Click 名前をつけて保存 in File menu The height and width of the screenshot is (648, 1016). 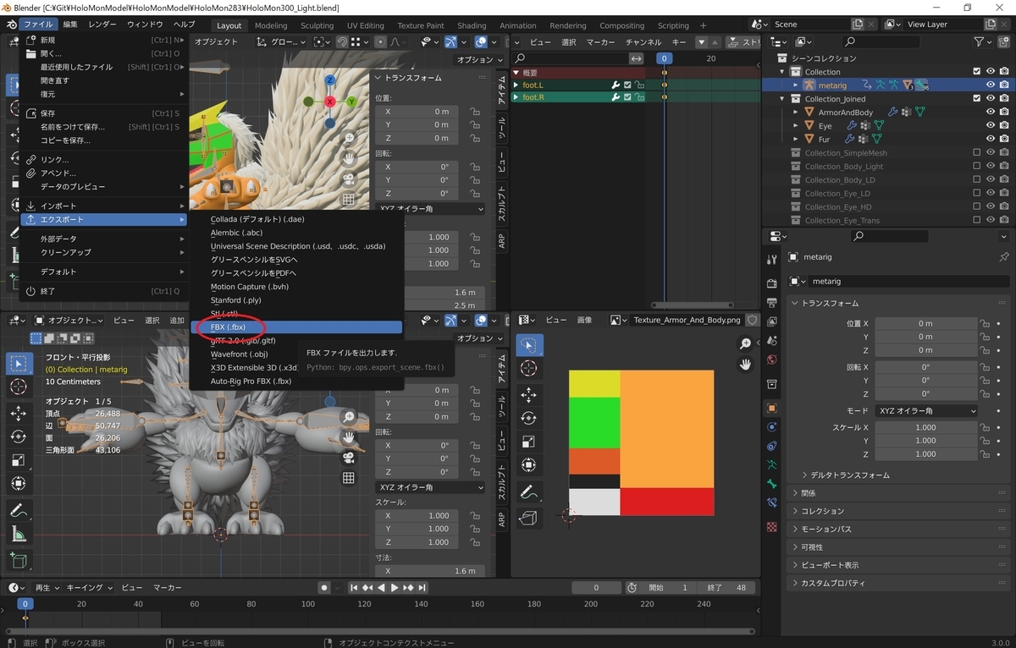click(x=73, y=127)
